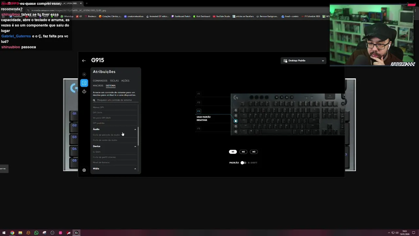Toggle the PADRÃO / G-SHIFT switch

tap(243, 163)
